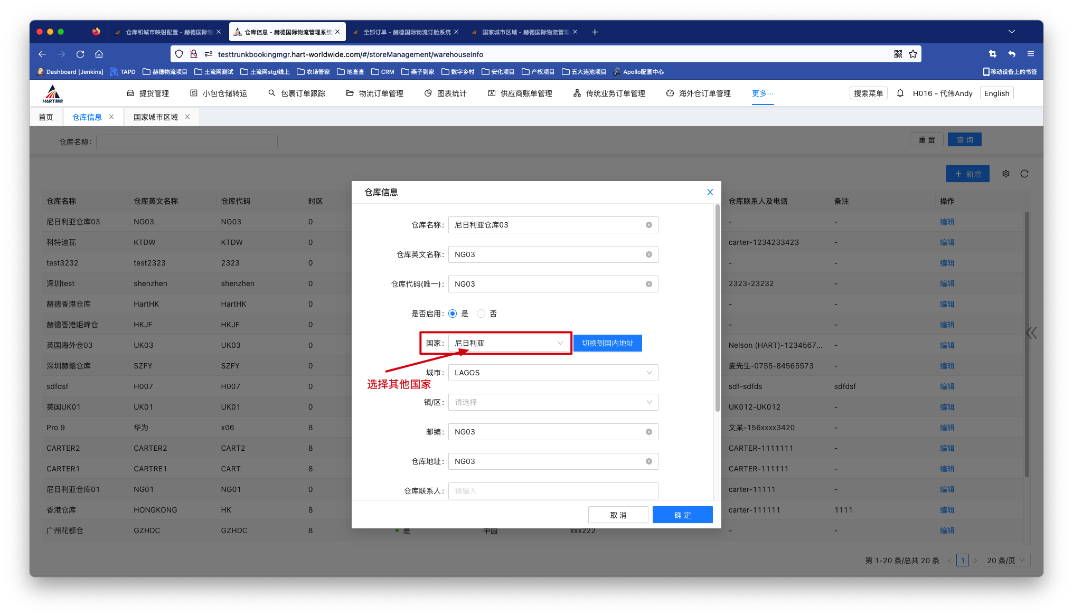The image size is (1073, 616).
Task: Click the 仓库联系人 input field
Action: pos(552,491)
